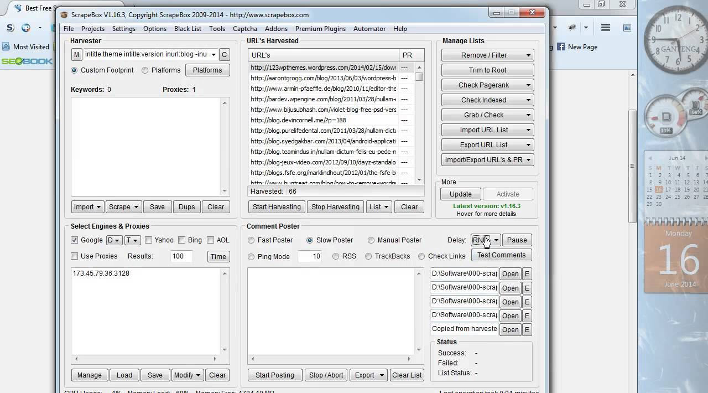Select the Ping Mode radio button
Image resolution: width=708 pixels, height=393 pixels.
251,257
